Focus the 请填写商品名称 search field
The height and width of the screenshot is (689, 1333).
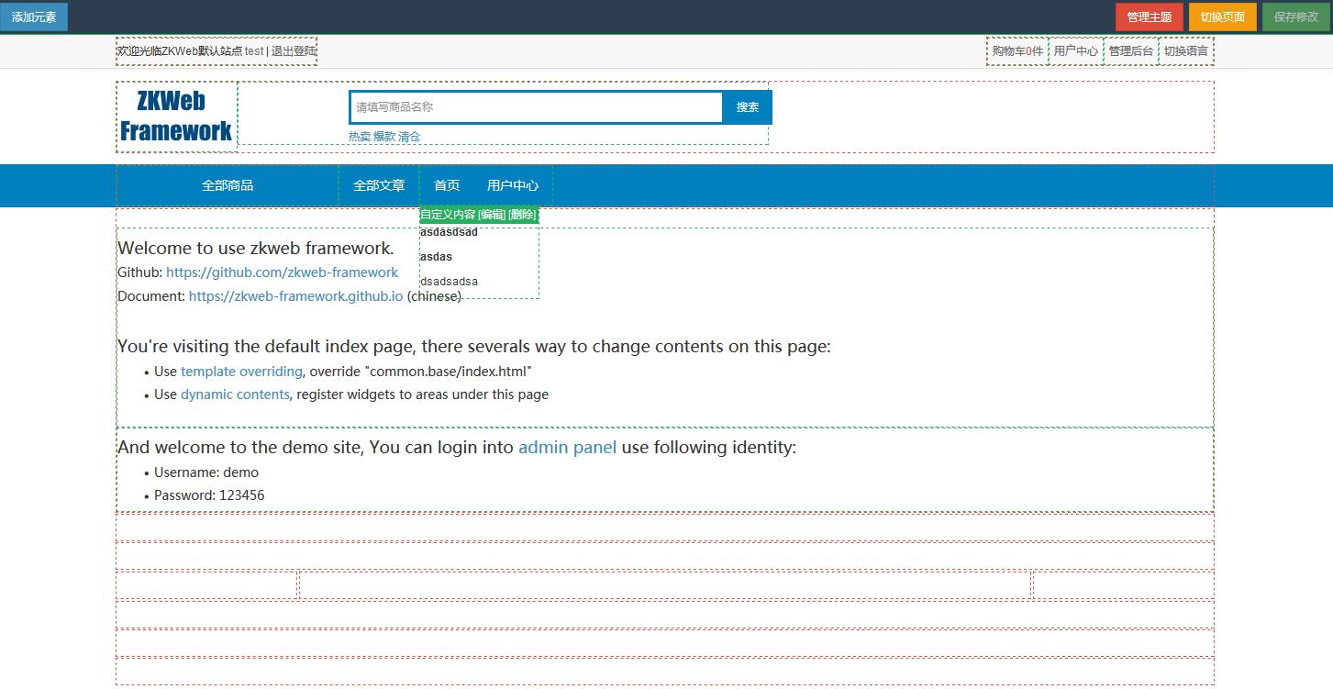pos(537,107)
